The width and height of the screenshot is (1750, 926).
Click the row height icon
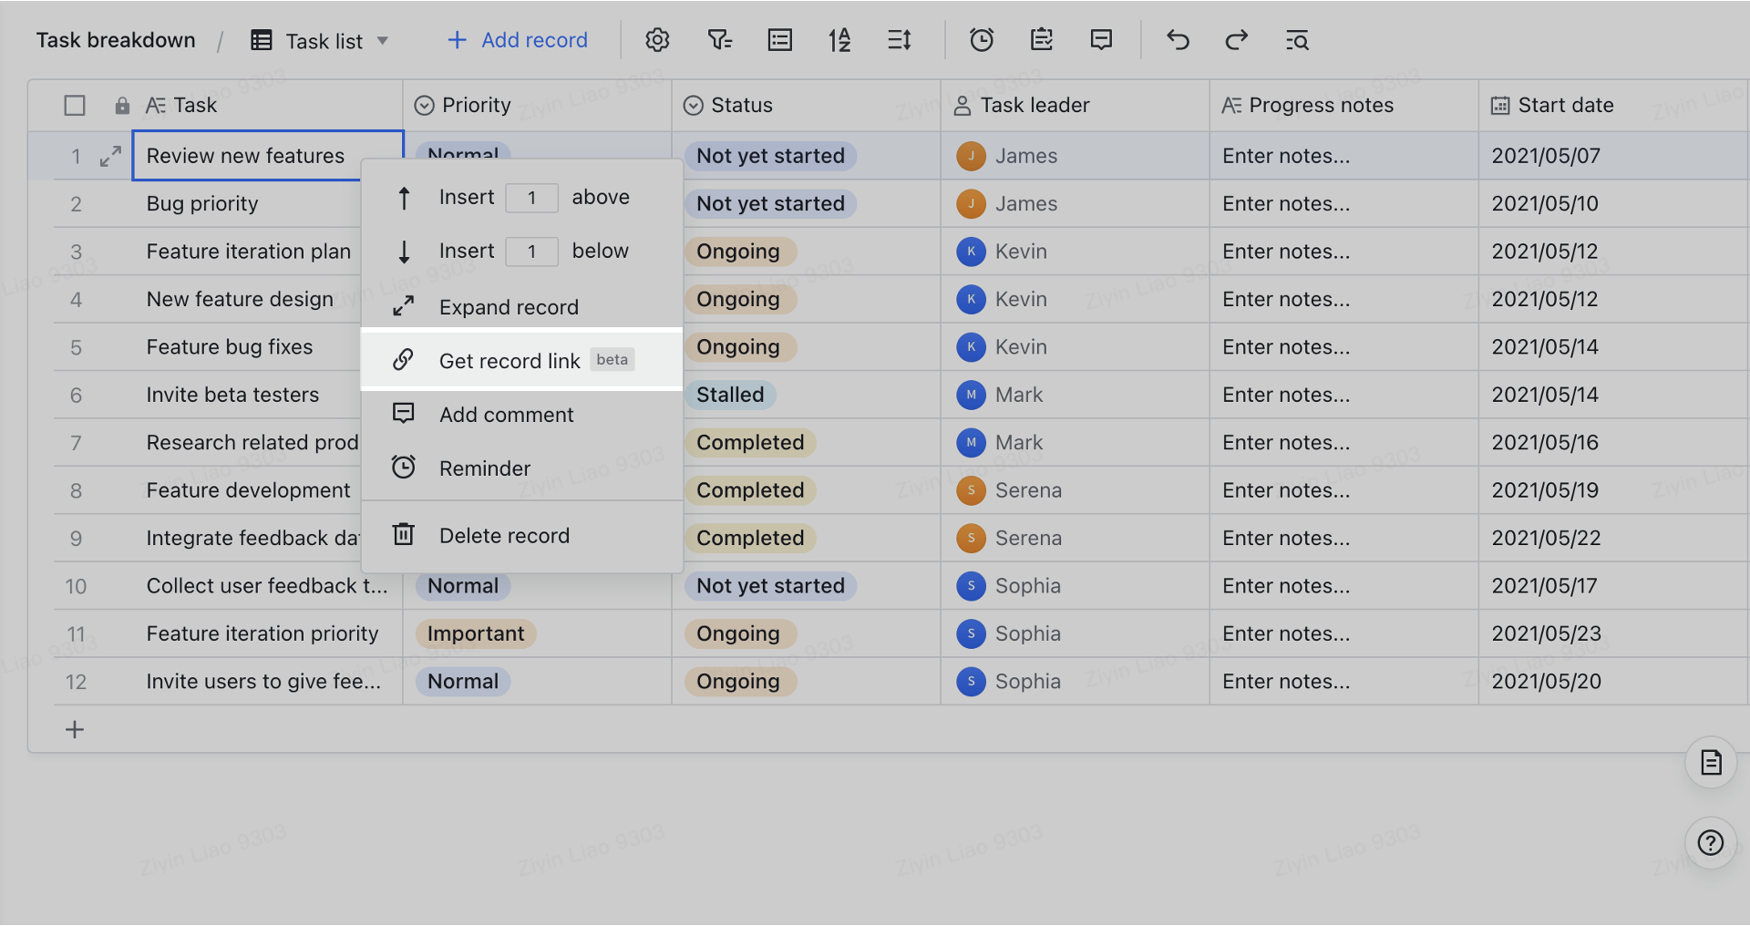click(x=900, y=40)
